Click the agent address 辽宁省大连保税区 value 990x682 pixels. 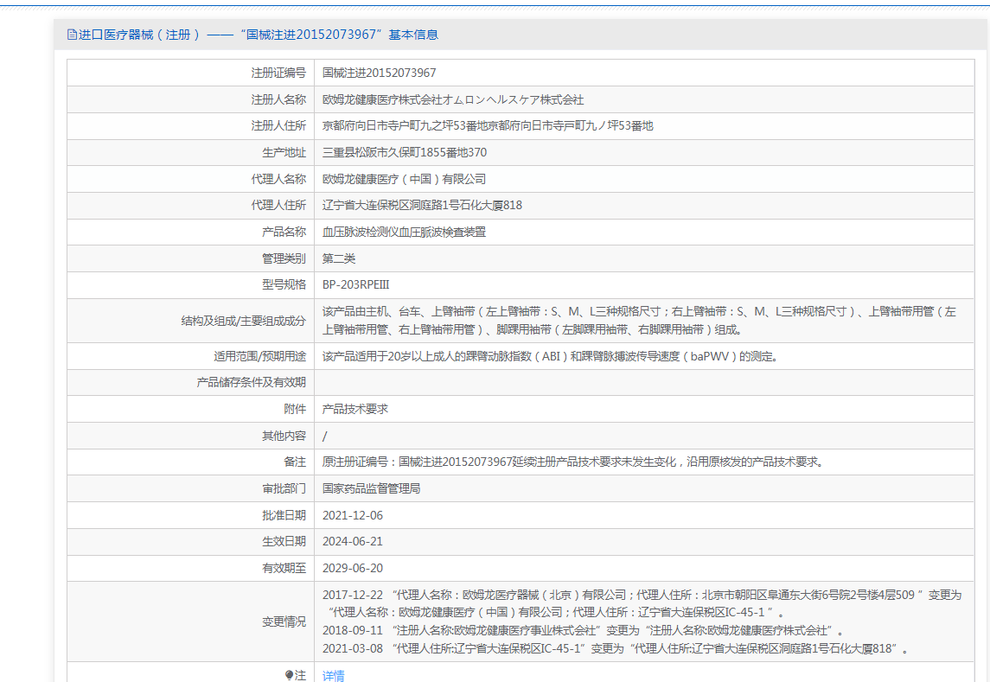[422, 206]
